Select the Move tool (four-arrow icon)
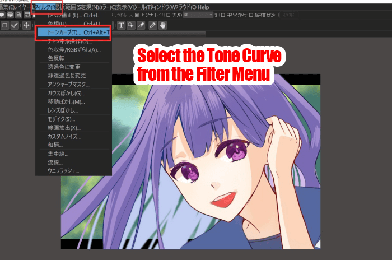 (26, 25)
